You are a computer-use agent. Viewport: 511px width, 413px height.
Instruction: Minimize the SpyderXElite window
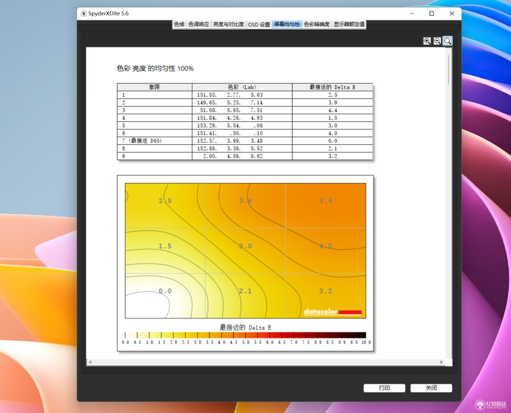[x=412, y=13]
